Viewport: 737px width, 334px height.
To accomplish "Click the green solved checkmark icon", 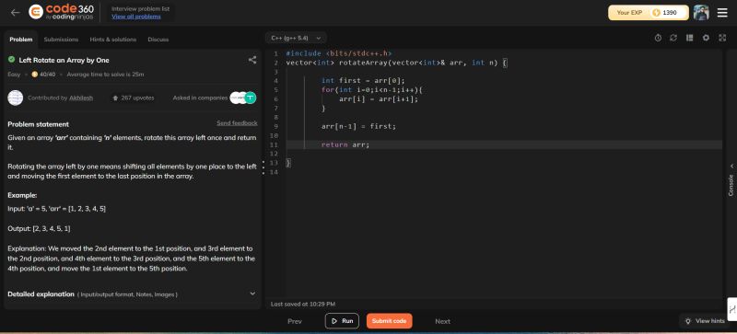I will [x=11, y=60].
